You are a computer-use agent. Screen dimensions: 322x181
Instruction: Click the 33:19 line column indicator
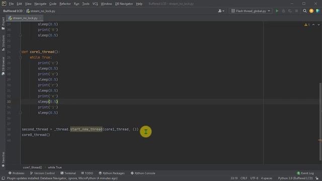click(x=234, y=178)
